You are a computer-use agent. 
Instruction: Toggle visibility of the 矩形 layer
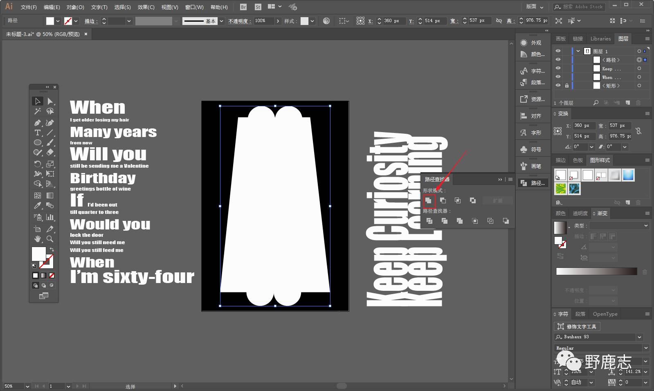(558, 85)
